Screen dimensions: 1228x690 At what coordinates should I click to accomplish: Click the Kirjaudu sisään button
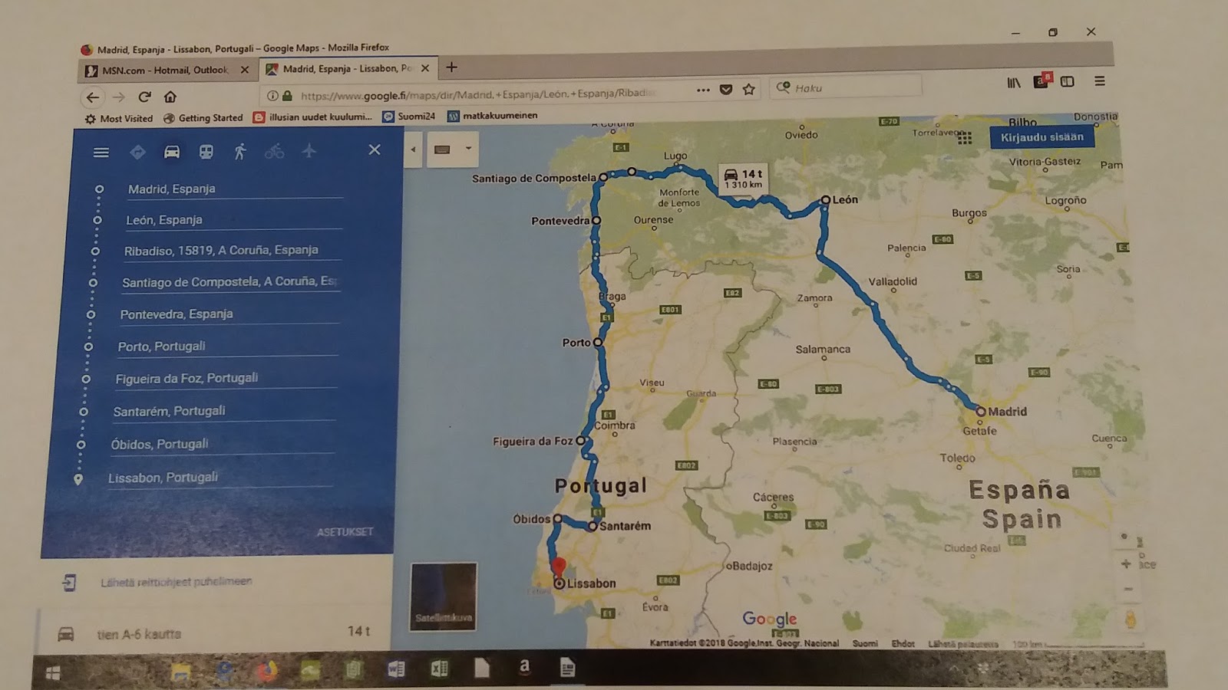pyautogui.click(x=1041, y=137)
